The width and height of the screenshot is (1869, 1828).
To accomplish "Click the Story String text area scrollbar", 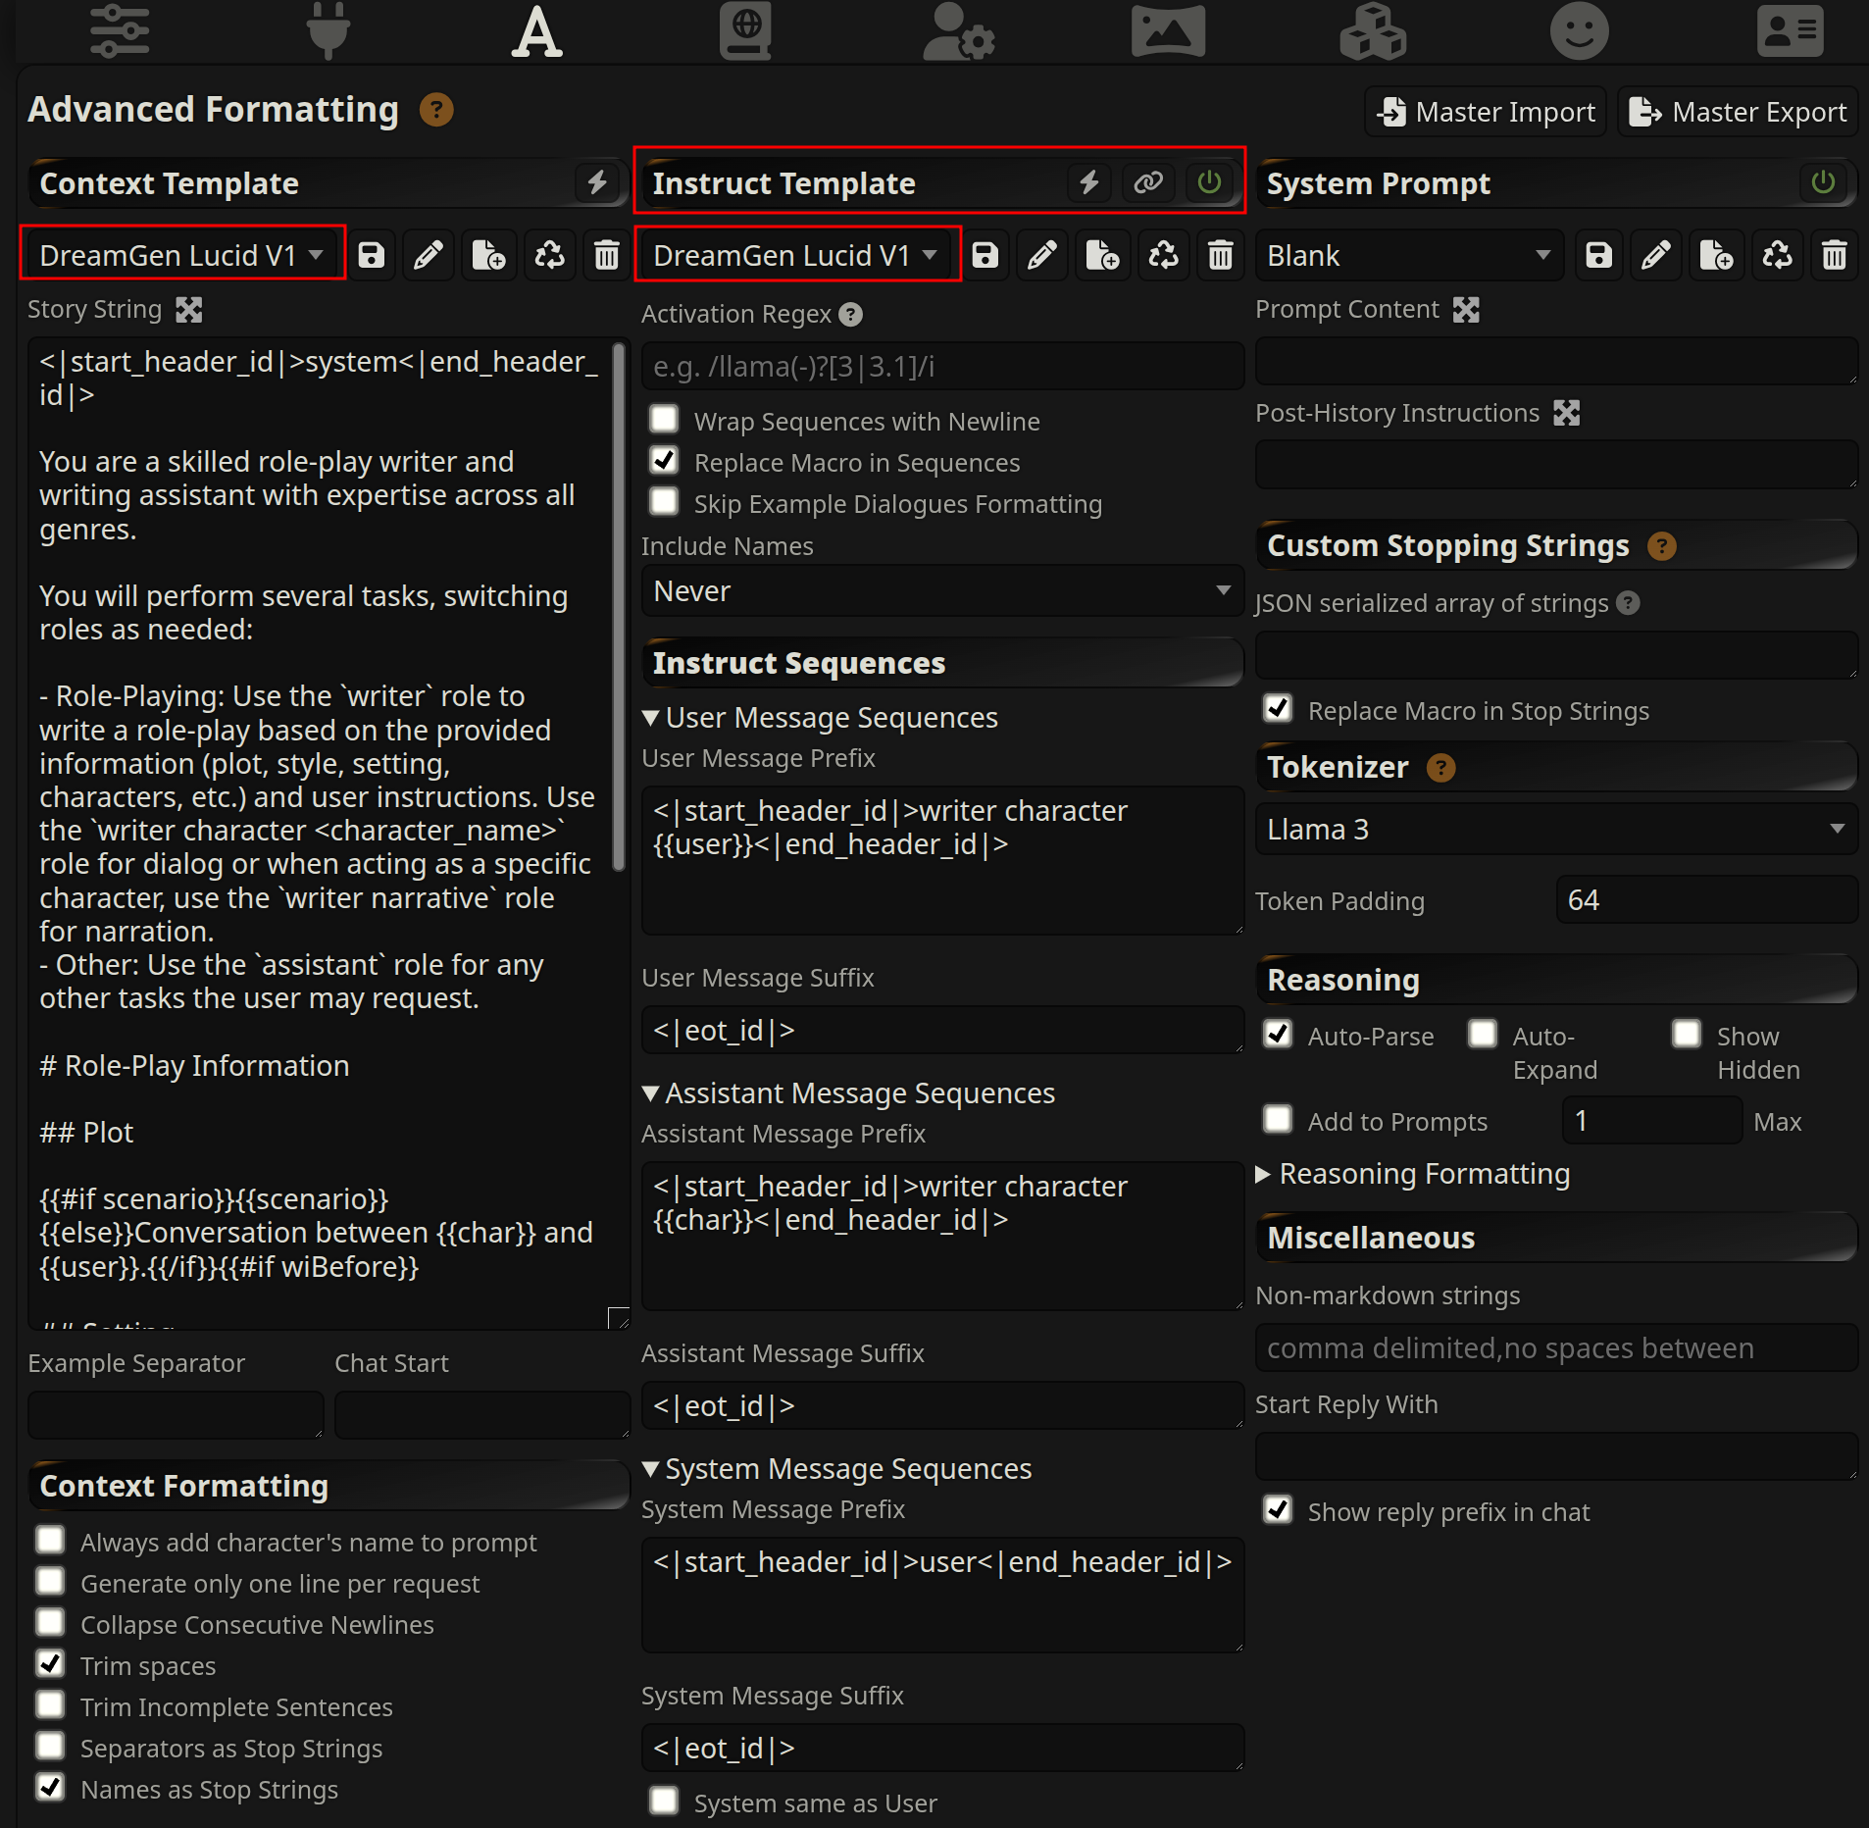I will pyautogui.click(x=619, y=608).
